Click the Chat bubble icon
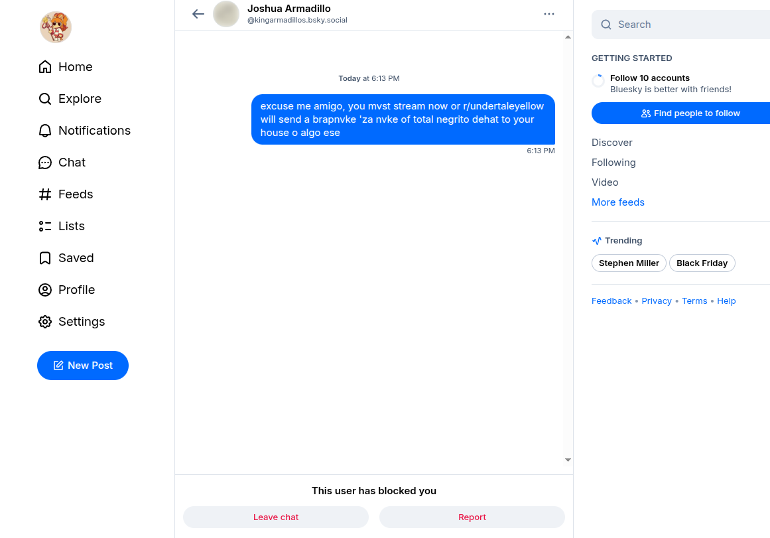 coord(45,163)
